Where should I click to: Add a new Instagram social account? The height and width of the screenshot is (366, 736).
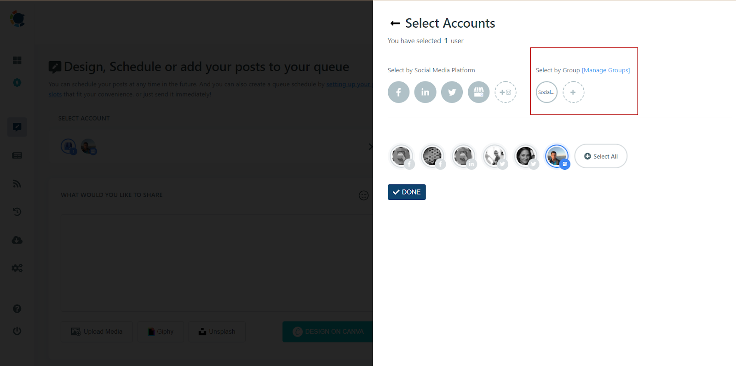pyautogui.click(x=506, y=92)
